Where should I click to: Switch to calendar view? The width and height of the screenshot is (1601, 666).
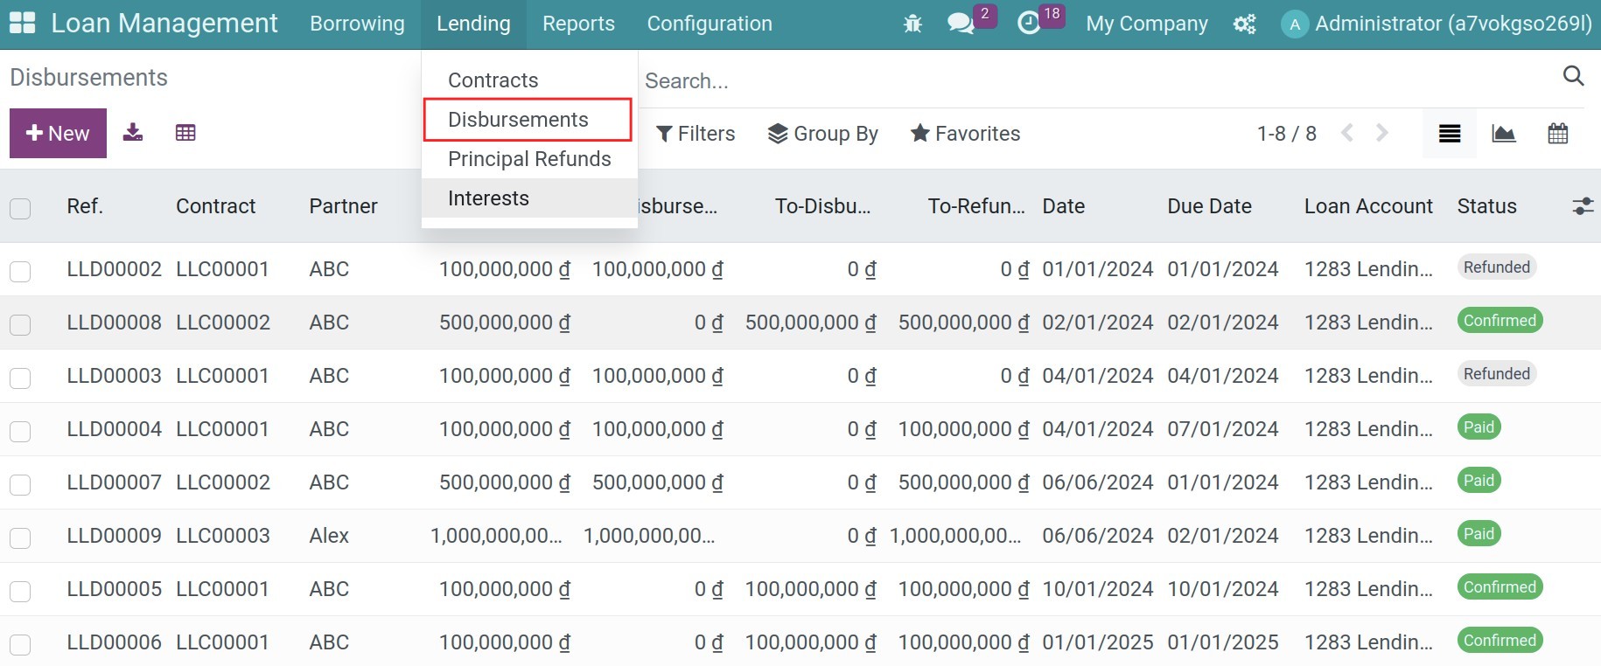coord(1558,134)
